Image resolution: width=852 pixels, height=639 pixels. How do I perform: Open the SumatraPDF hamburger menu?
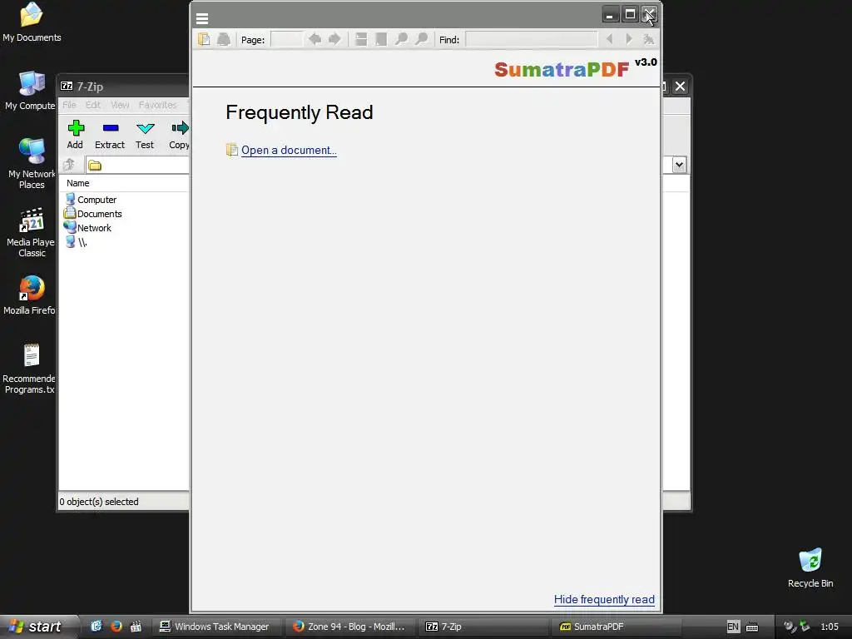coord(202,19)
